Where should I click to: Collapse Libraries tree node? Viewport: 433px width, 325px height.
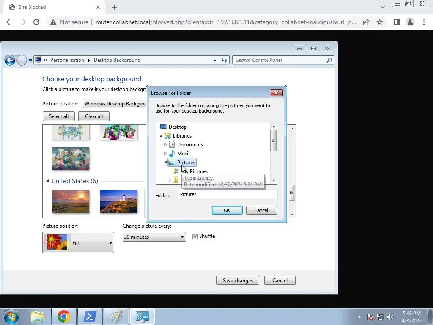coord(161,136)
